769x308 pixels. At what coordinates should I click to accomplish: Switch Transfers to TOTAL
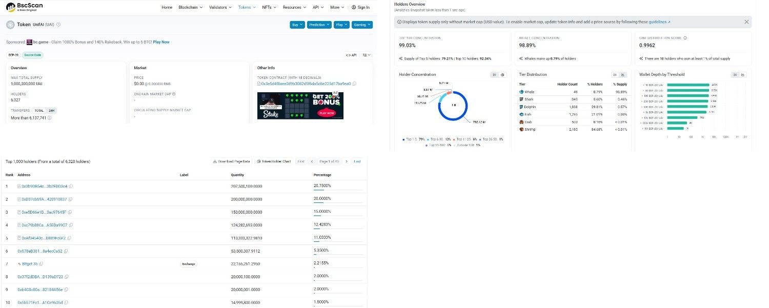point(39,111)
